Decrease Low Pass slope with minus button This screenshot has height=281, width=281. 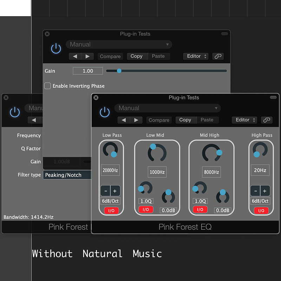pos(106,191)
